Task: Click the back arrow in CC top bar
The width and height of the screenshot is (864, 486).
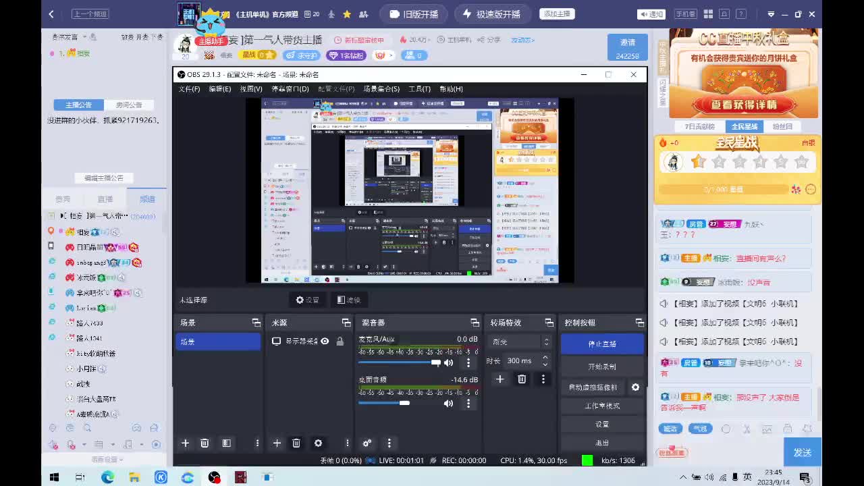Action: point(51,14)
